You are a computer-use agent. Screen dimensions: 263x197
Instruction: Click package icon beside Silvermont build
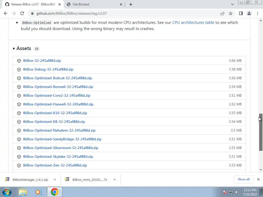tap(19, 148)
